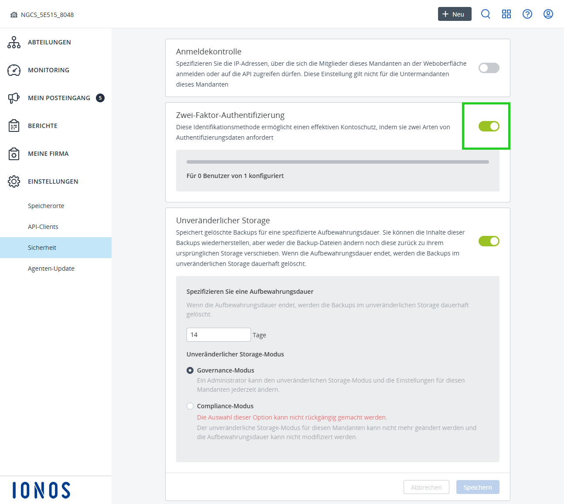Open the Monitoring section
The height and width of the screenshot is (504, 564).
[48, 70]
